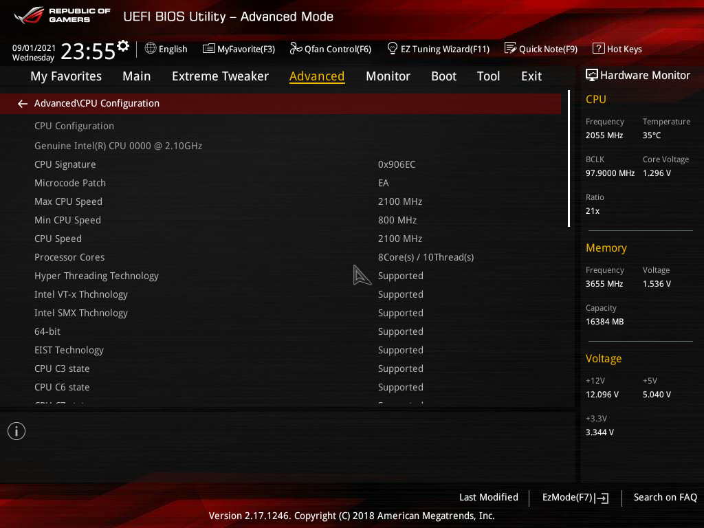Click the 0x906EC signature value

[397, 164]
